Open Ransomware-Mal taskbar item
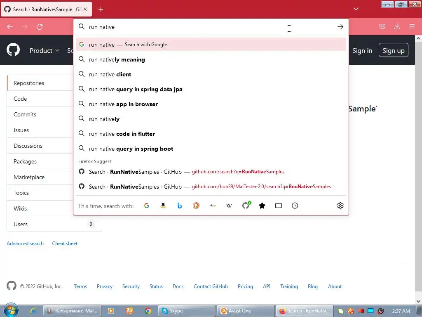This screenshot has height=317, width=422. click(72, 311)
